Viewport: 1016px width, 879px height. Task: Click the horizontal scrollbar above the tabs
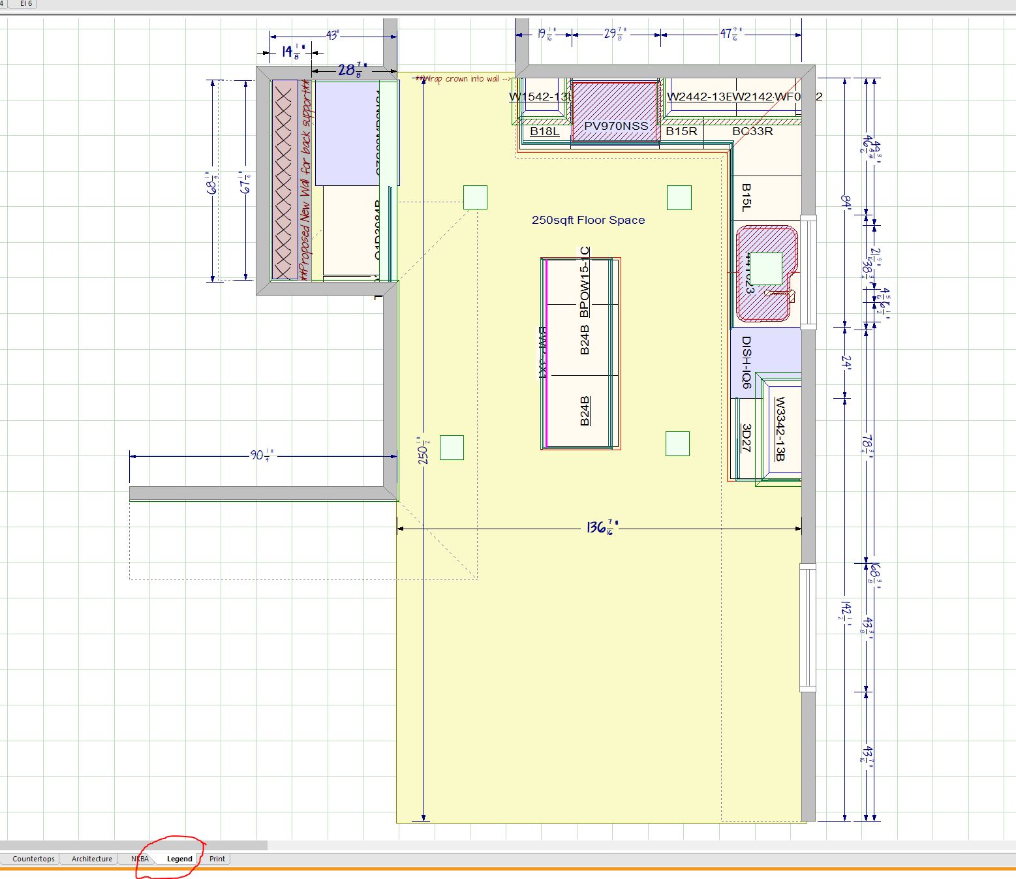pos(134,845)
